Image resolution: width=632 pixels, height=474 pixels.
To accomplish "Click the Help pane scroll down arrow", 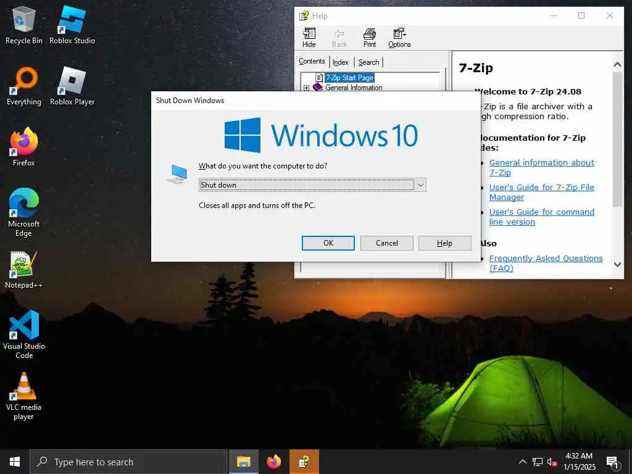I will pos(617,264).
